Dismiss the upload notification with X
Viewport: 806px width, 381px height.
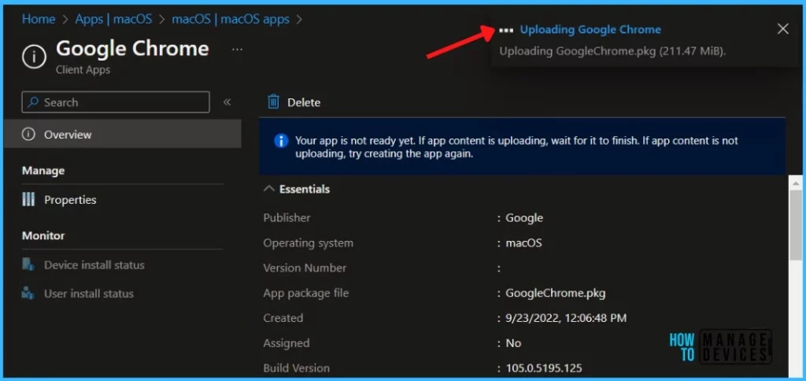[783, 29]
